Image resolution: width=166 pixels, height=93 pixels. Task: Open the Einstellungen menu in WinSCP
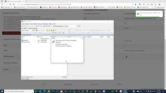point(45,24)
